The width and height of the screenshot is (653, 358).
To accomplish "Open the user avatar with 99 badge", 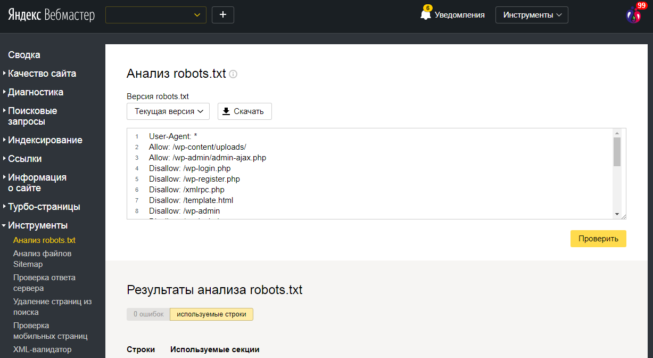I will pyautogui.click(x=634, y=14).
